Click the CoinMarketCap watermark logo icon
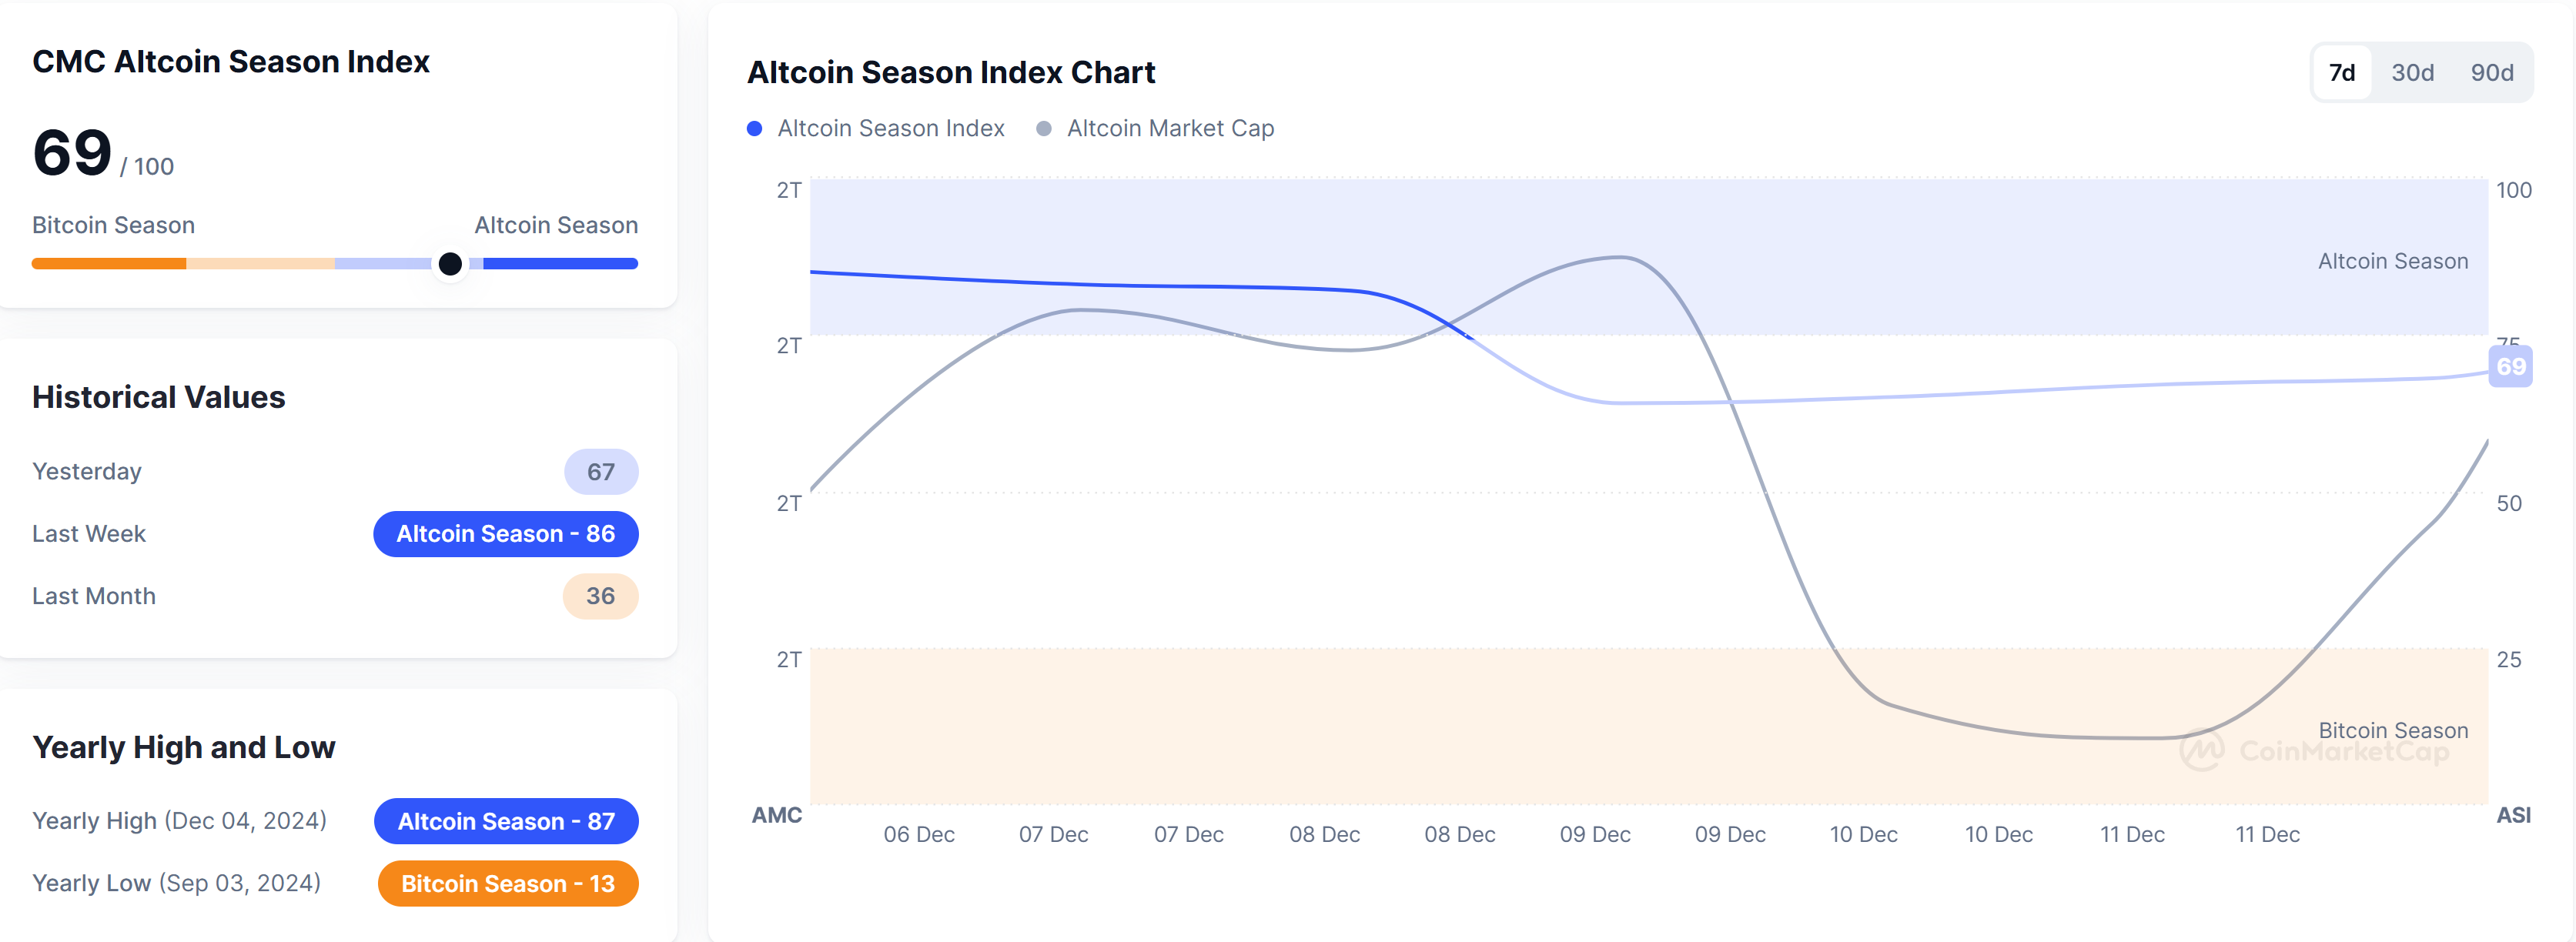The width and height of the screenshot is (2576, 942). coord(2201,751)
